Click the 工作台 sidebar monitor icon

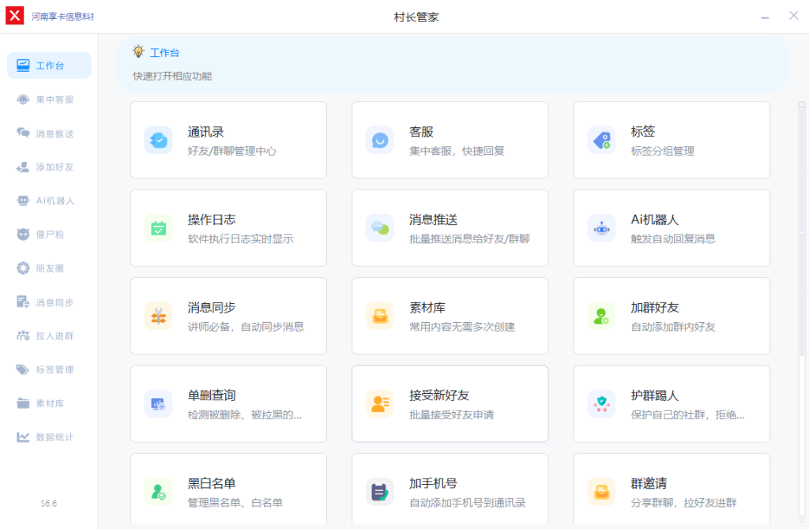coord(23,65)
